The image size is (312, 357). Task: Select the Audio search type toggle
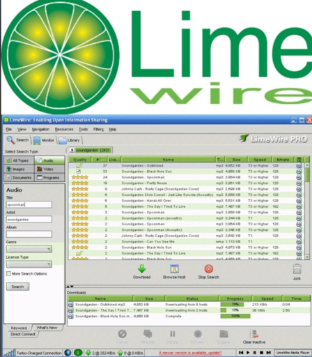[x=49, y=160]
